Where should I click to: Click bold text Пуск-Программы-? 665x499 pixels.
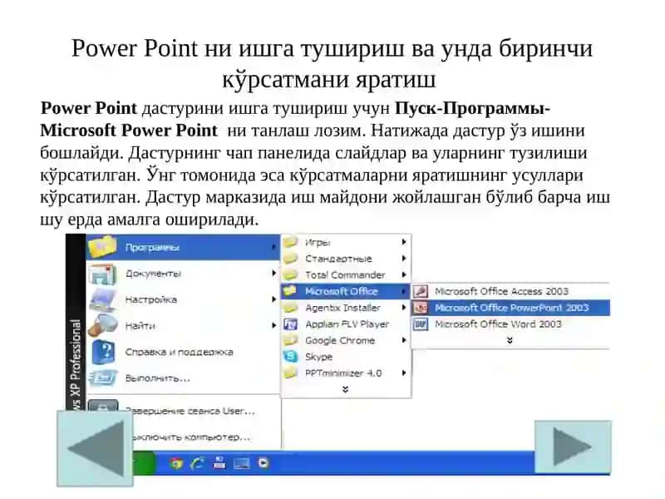coord(472,109)
